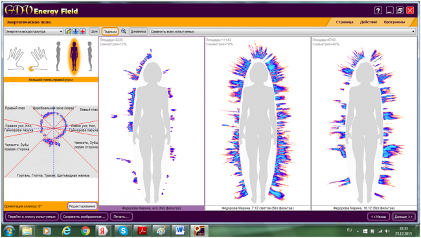Select the 7.12 светла energy field image
421x238 pixels.
(258, 121)
